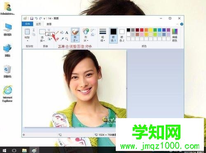Click the cursor position icon in status bar
Image resolution: width=206 pixels, height=153 pixels.
click(x=24, y=135)
